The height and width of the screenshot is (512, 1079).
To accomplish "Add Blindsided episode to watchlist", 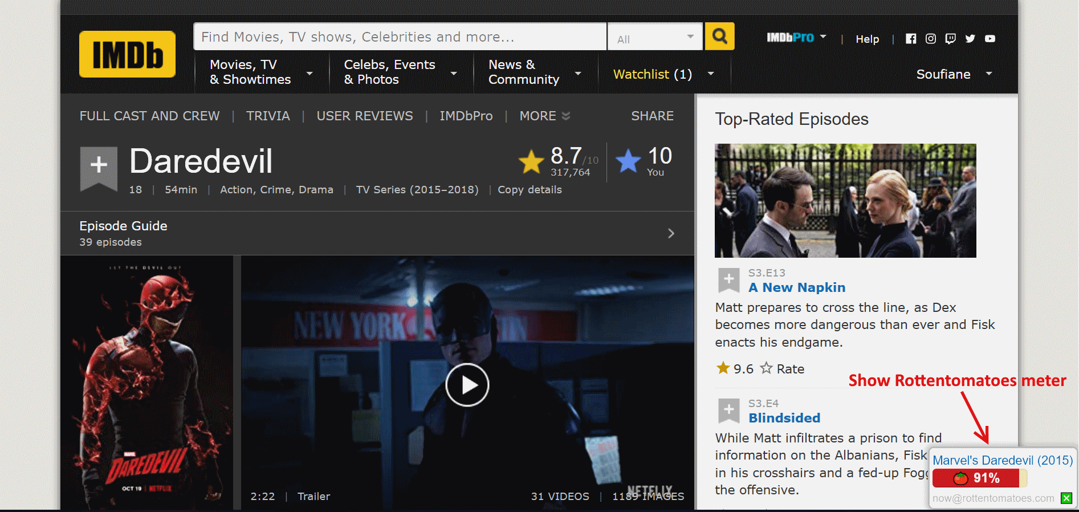I will click(x=728, y=411).
